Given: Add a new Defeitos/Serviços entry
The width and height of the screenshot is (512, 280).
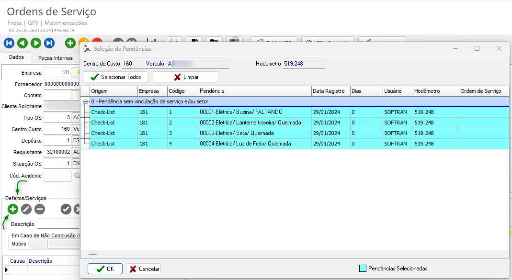Looking at the screenshot, I should 12,209.
